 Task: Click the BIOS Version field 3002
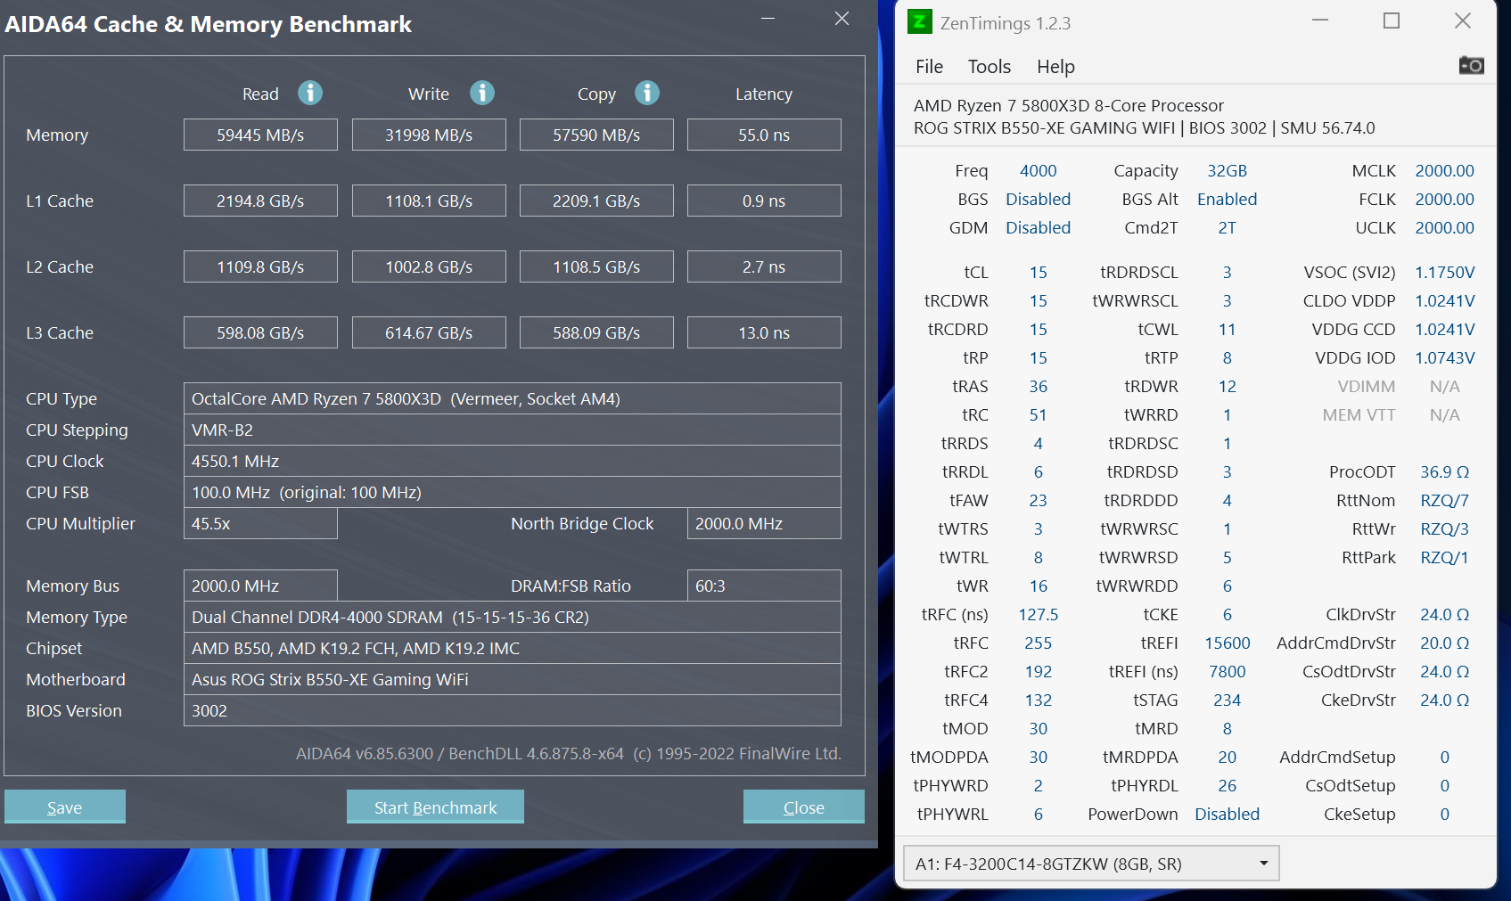tap(513, 710)
